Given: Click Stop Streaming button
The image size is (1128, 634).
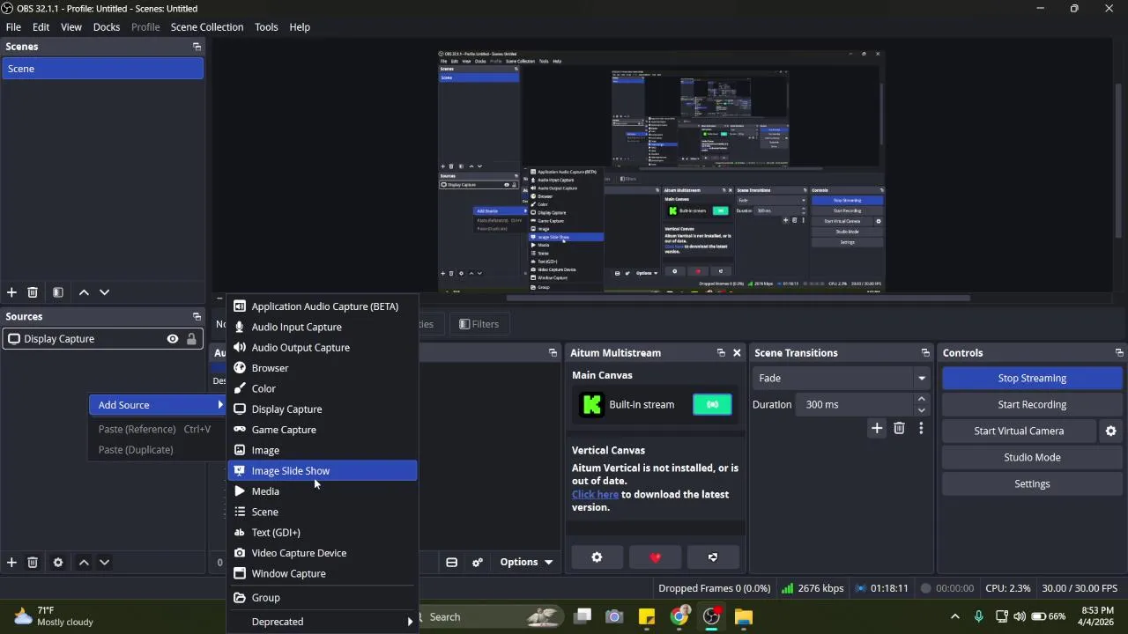Looking at the screenshot, I should (1032, 379).
